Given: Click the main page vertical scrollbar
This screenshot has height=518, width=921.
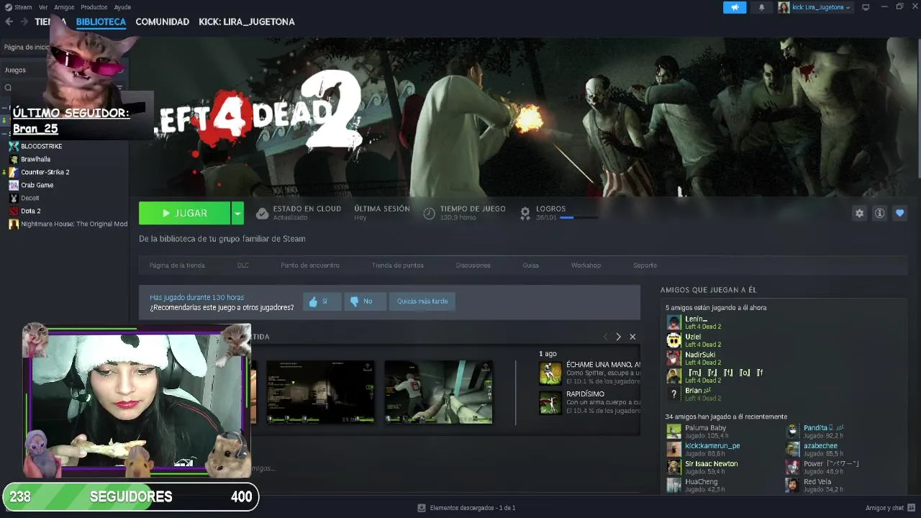Looking at the screenshot, I should (917, 108).
